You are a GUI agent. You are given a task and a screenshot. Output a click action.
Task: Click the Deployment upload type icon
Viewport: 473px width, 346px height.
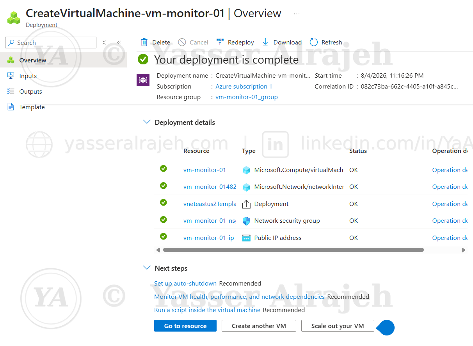[x=246, y=204]
